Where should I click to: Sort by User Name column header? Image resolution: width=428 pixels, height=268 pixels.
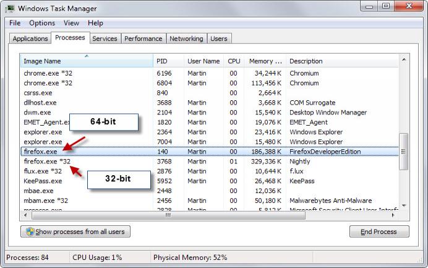(203, 61)
